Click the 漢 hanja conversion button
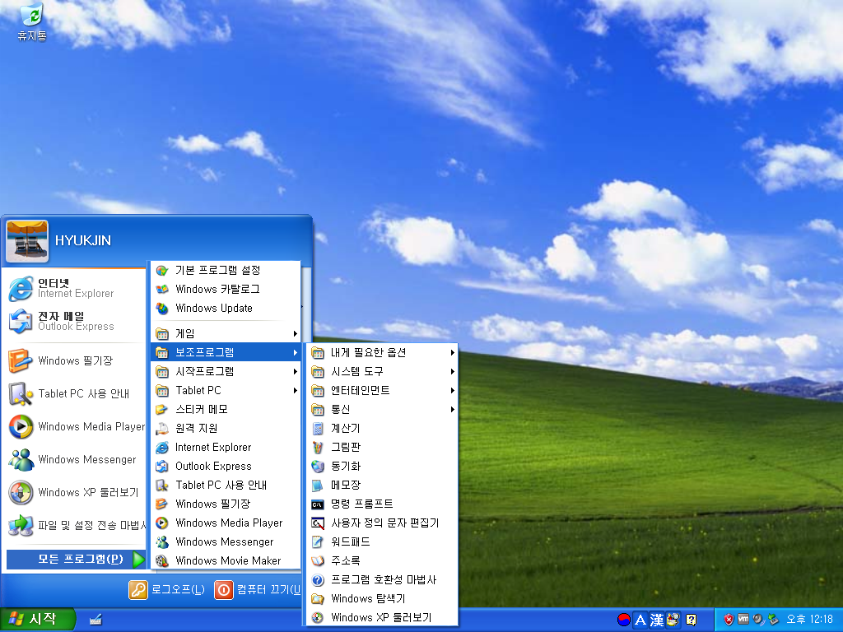The image size is (843, 632). [x=656, y=620]
